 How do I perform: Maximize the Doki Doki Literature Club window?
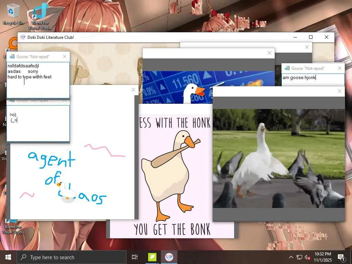click(x=311, y=37)
